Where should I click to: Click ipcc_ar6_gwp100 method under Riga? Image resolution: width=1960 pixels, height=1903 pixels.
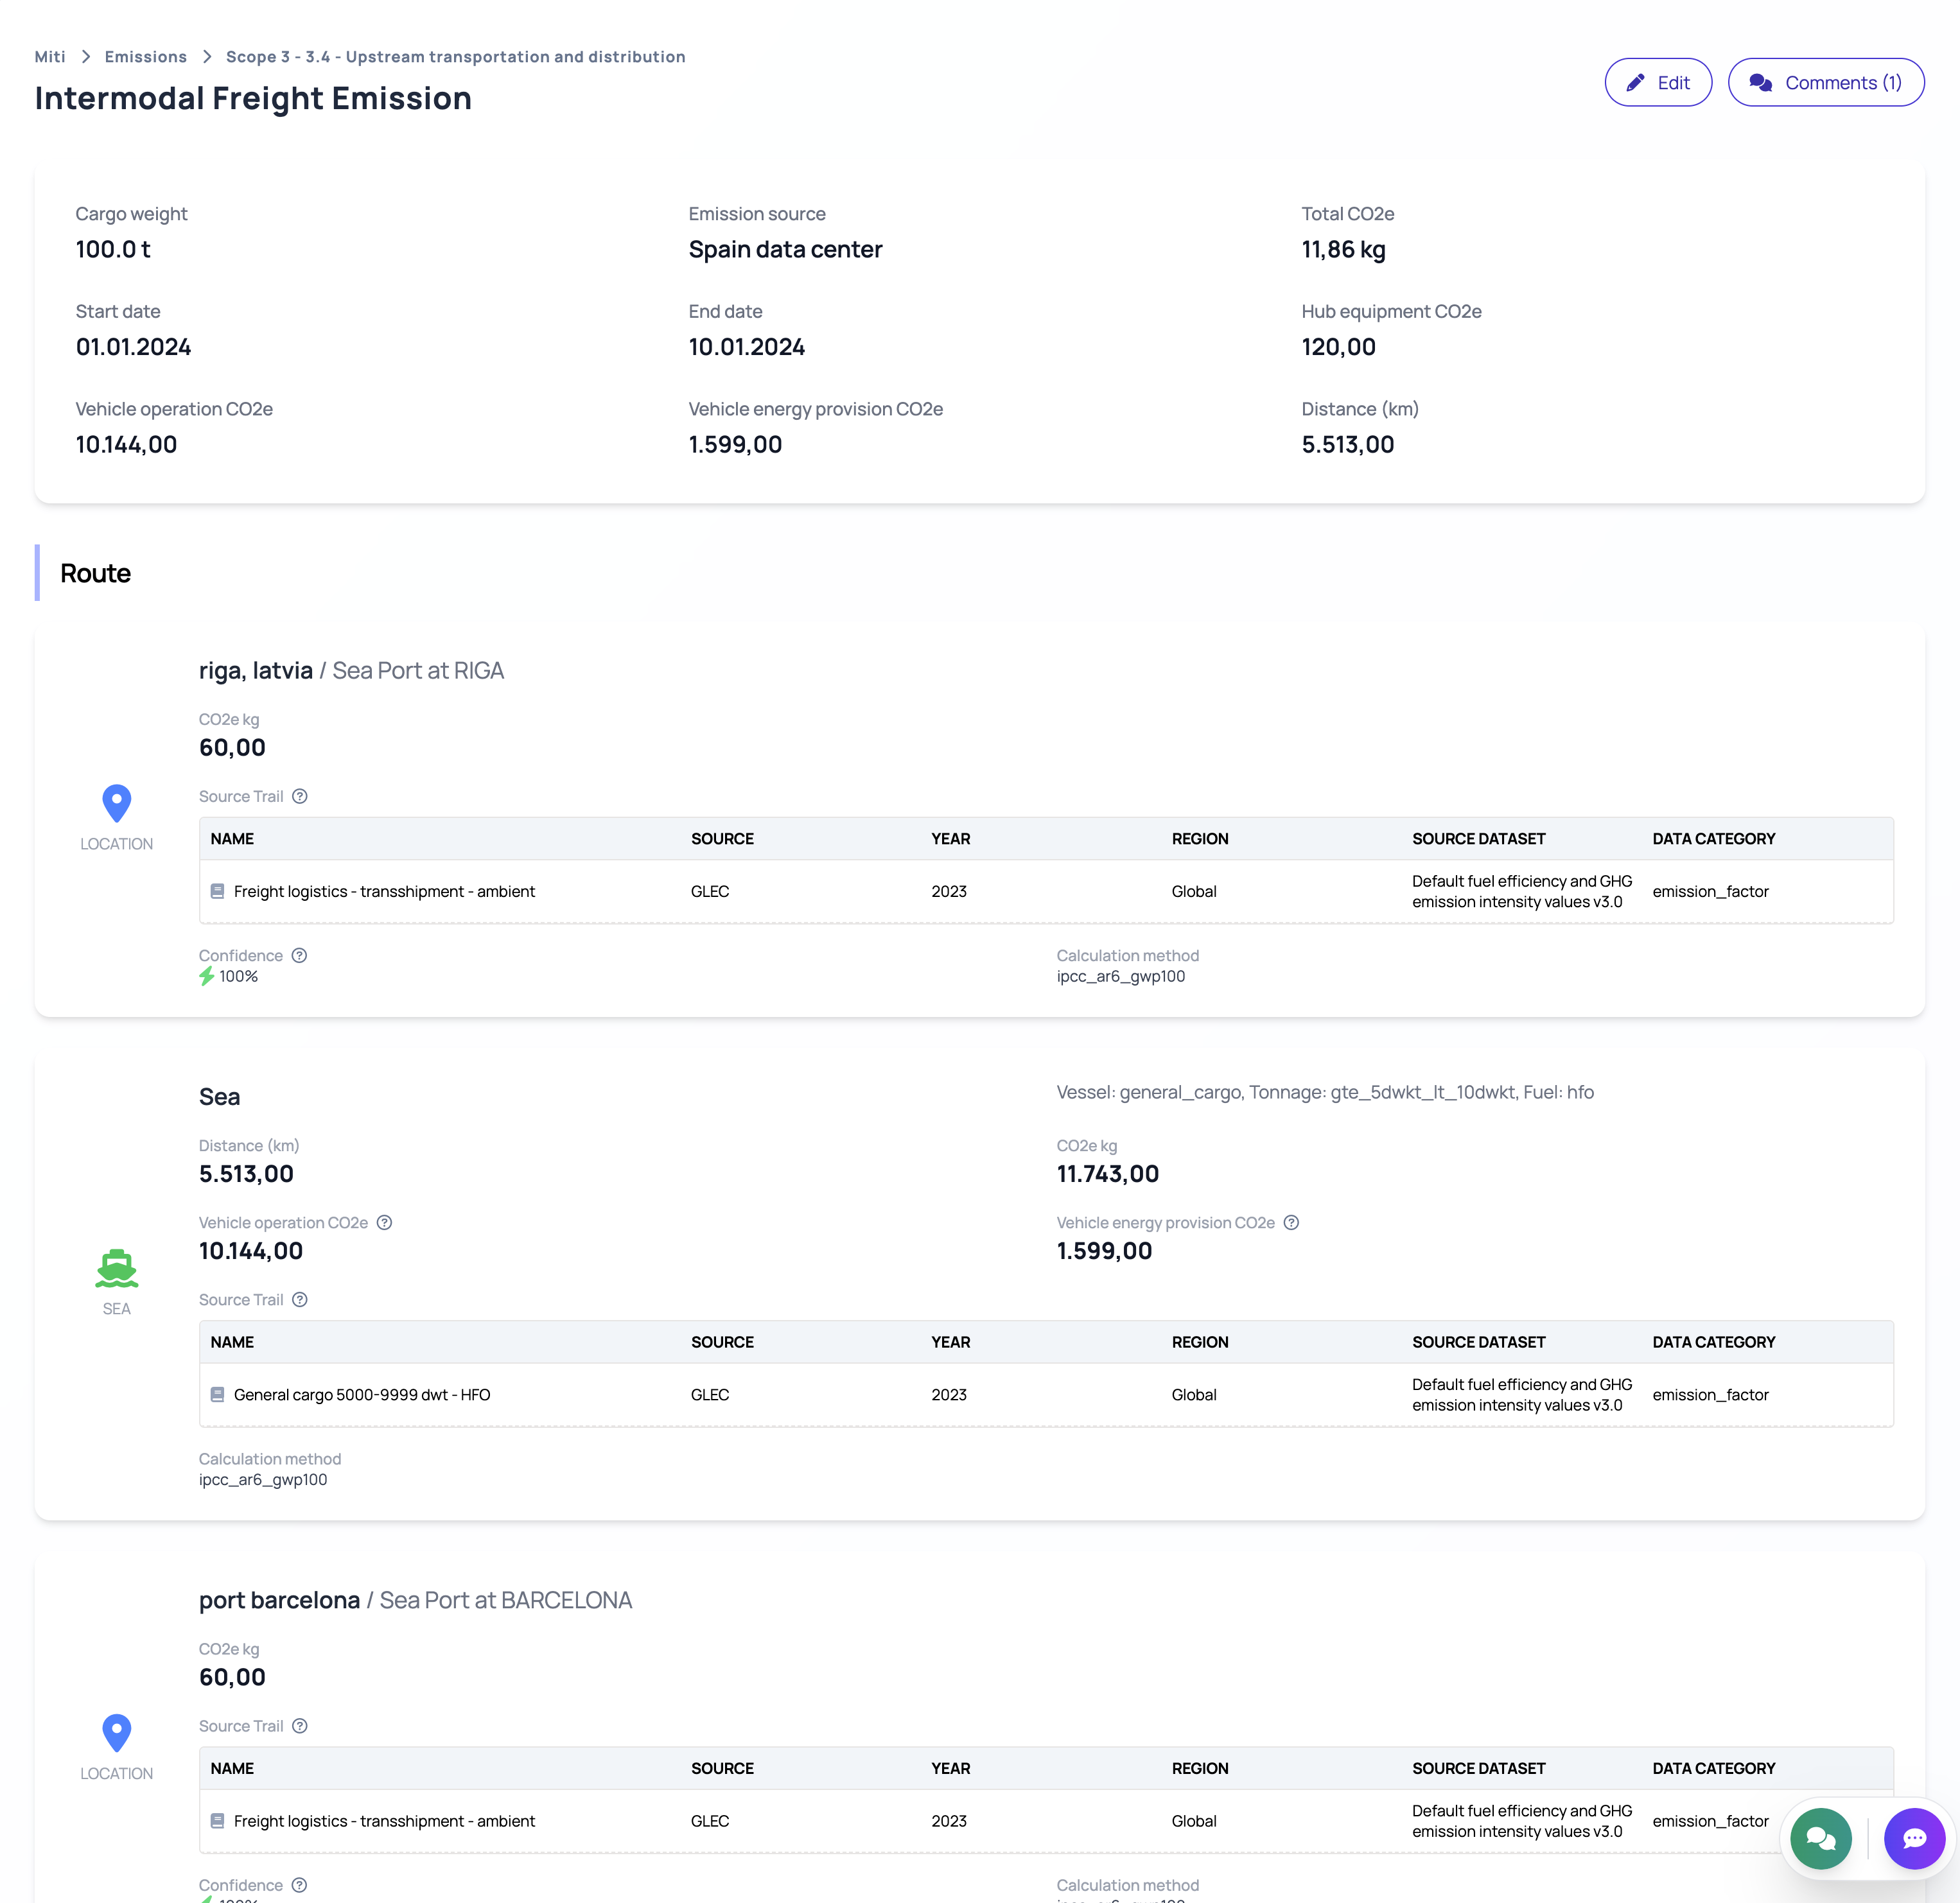point(1121,977)
